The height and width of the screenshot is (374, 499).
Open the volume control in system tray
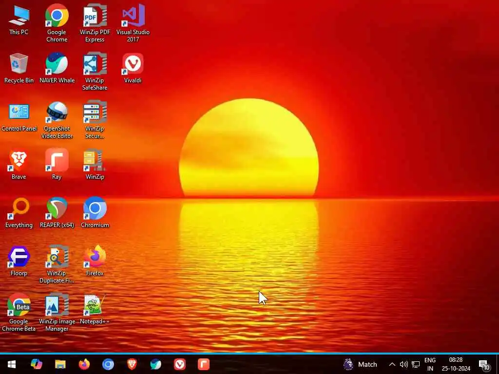pyautogui.click(x=403, y=364)
